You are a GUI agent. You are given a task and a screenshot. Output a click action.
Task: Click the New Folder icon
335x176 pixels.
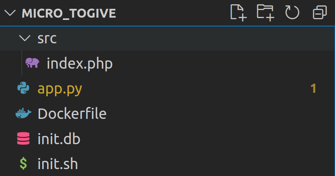(265, 13)
